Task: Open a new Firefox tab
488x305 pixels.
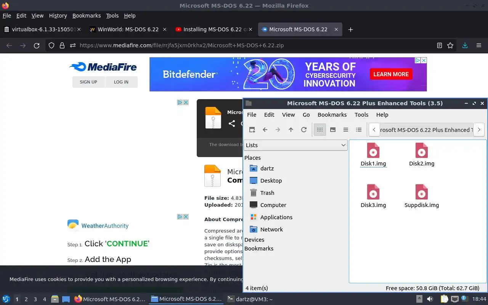Action: (350, 29)
